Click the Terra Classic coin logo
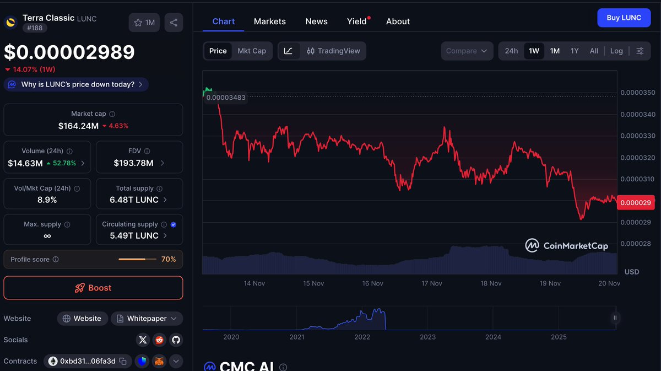The height and width of the screenshot is (371, 661). [11, 23]
